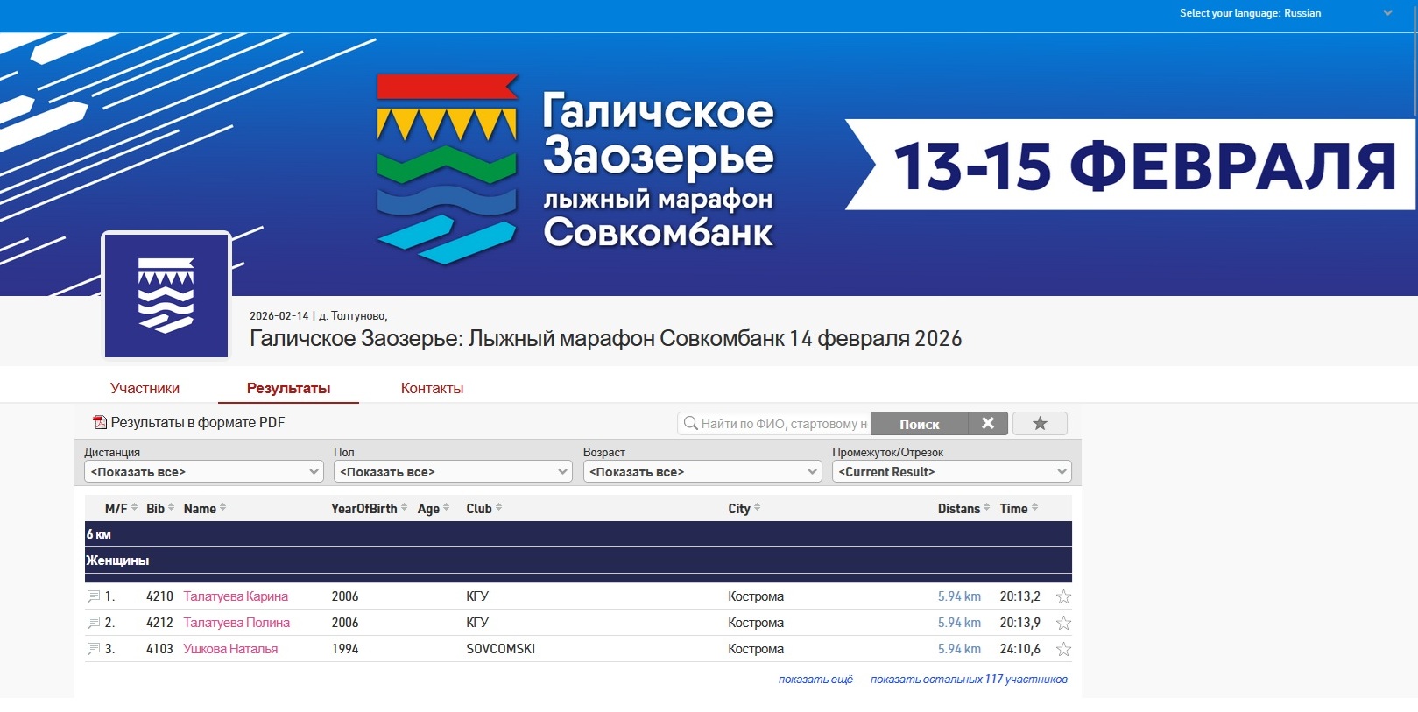
Task: Open the Контакты tab
Action: [432, 389]
